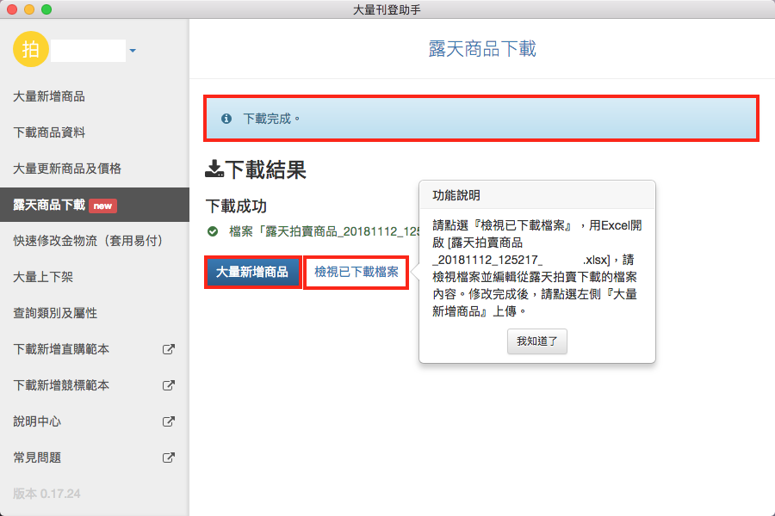Go to 大量更新商品及價格 section
The height and width of the screenshot is (516, 775).
[67, 169]
